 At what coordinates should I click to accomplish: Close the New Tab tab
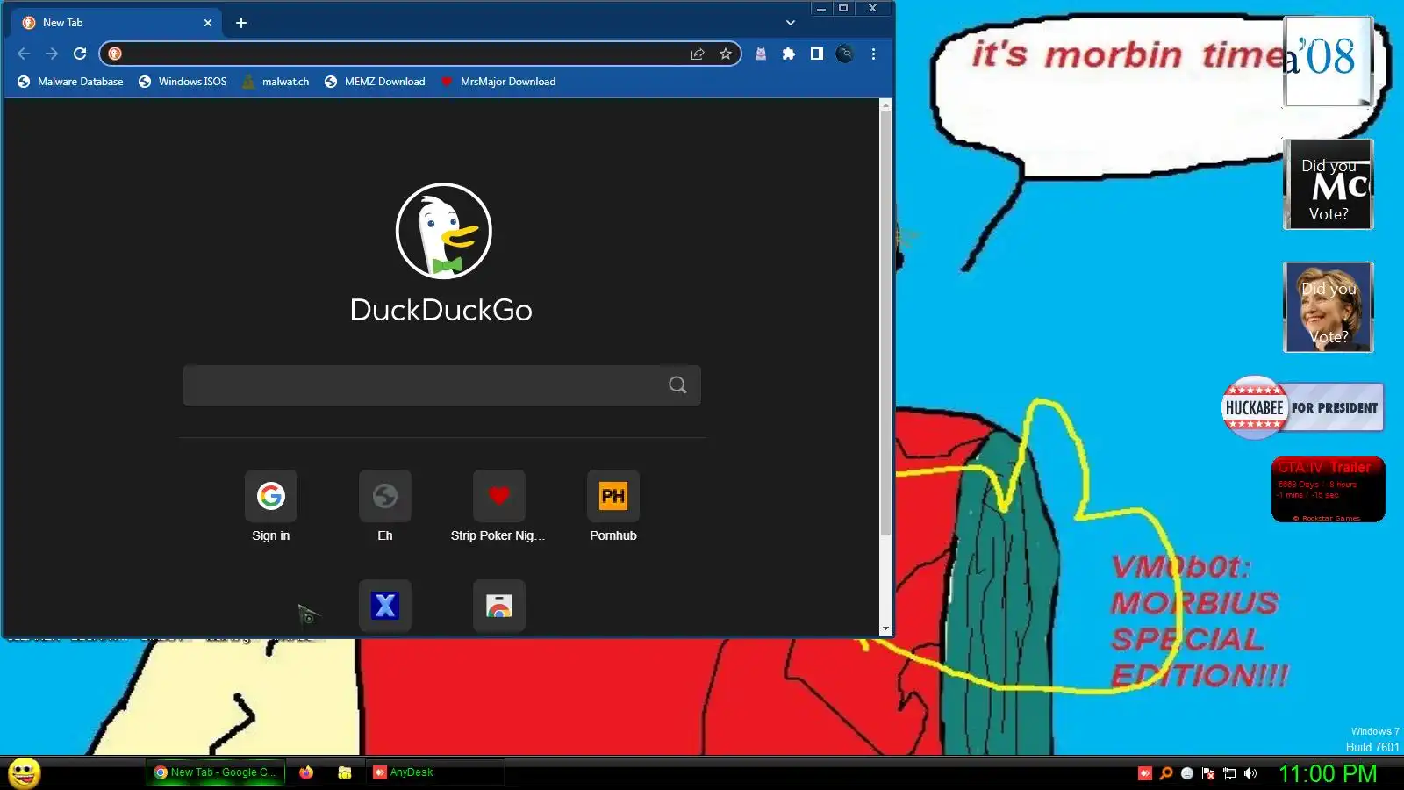click(208, 23)
